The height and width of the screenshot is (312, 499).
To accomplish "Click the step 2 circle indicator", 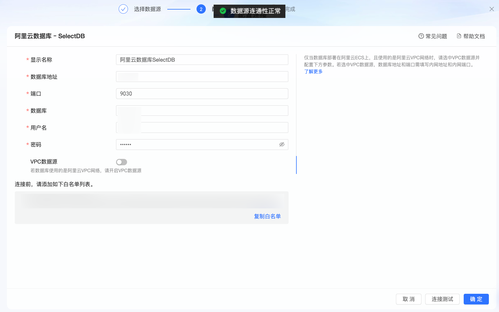I will pyautogui.click(x=201, y=9).
